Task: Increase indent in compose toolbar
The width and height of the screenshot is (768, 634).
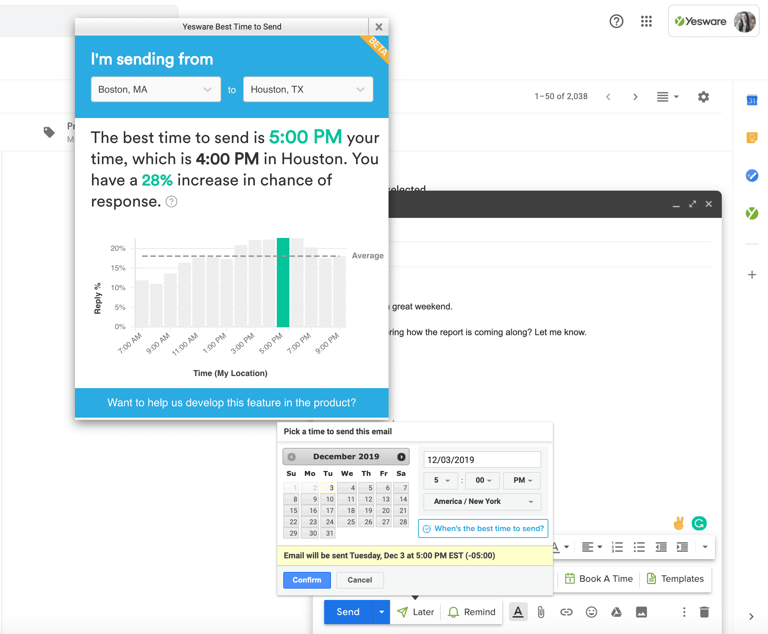Action: point(682,547)
